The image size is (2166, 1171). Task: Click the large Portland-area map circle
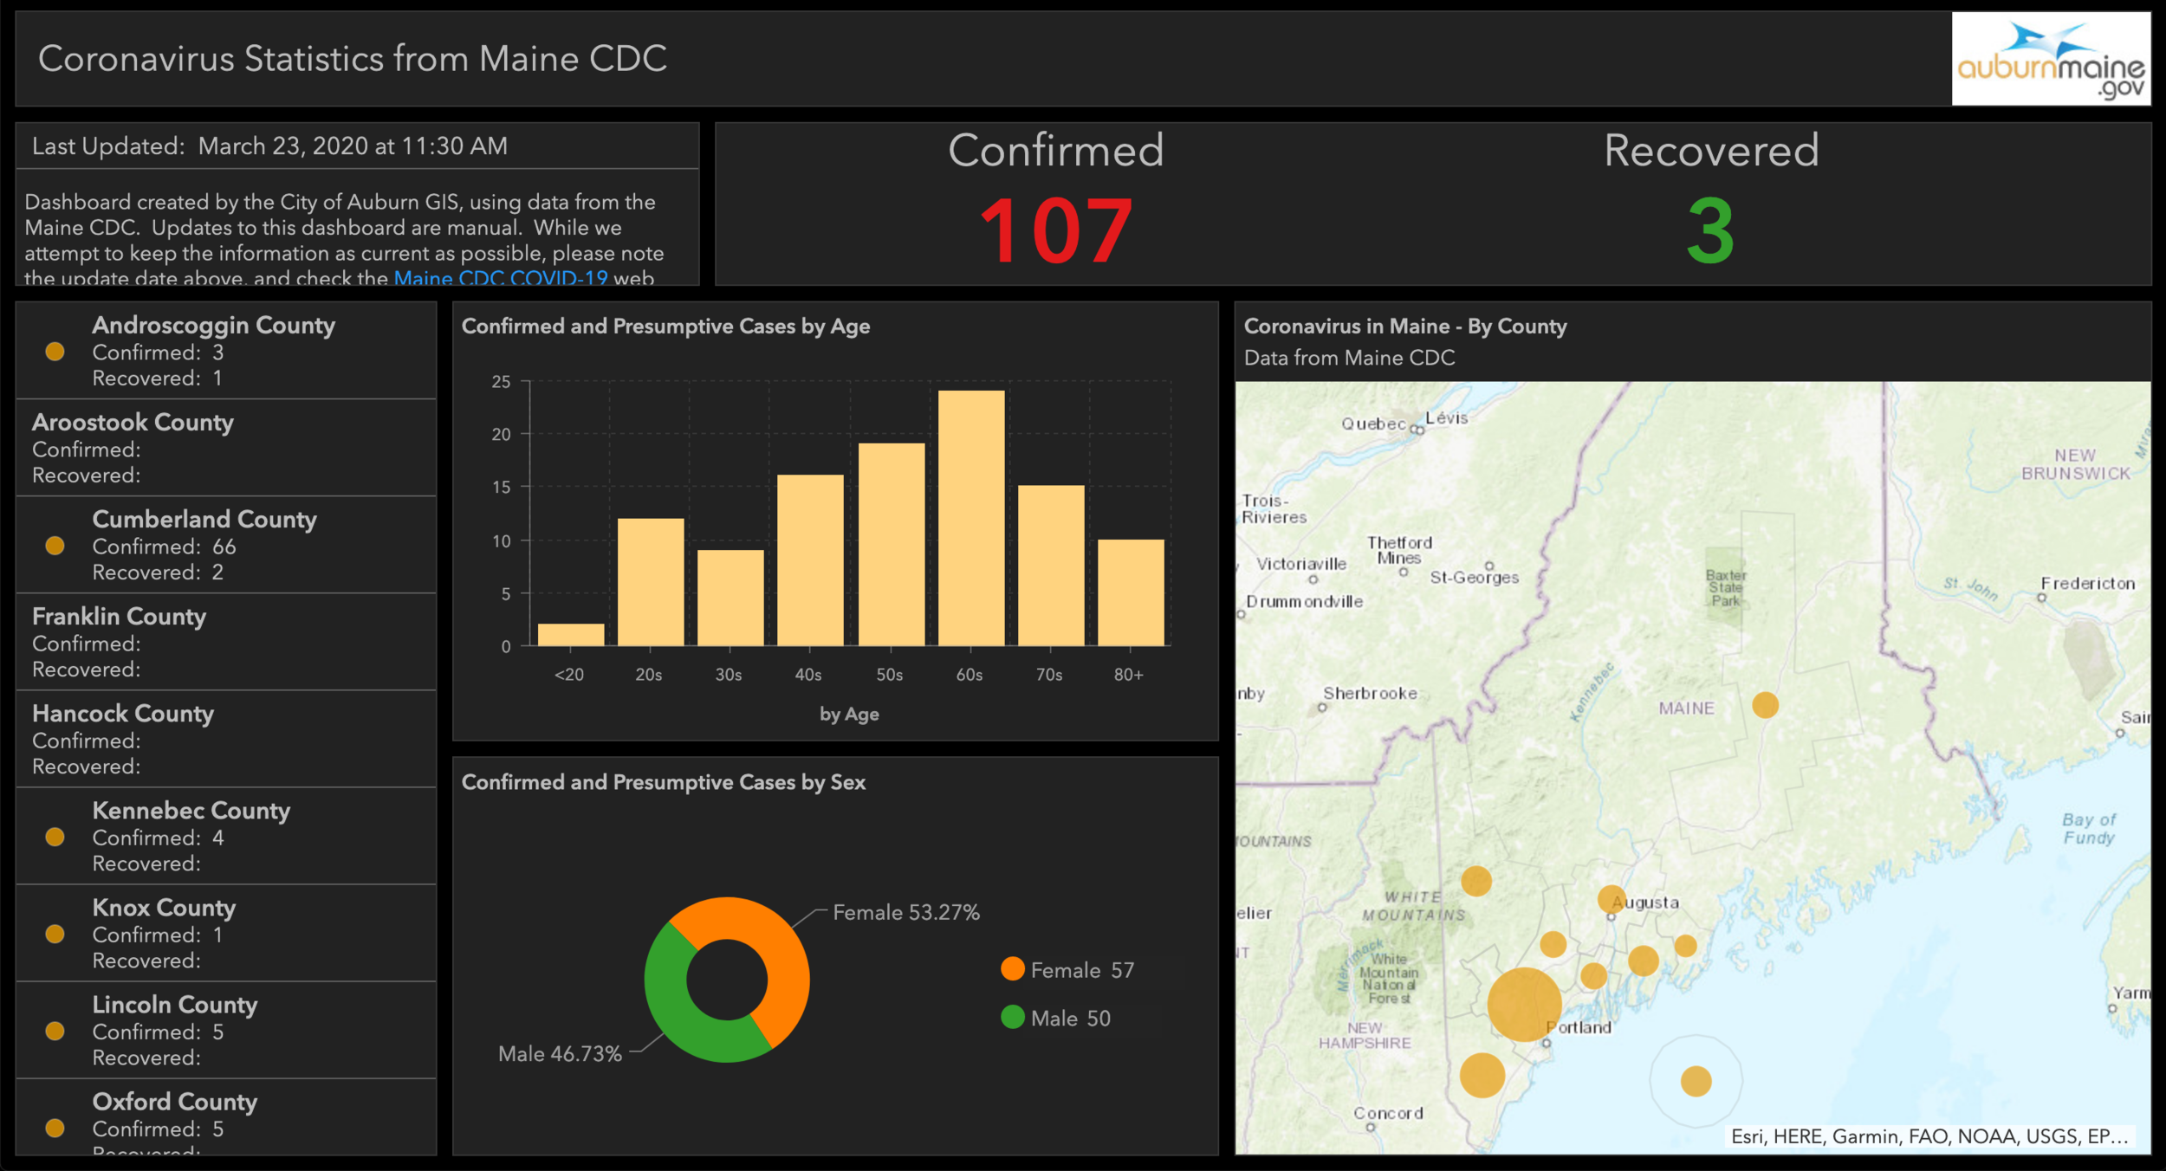1524,1005
